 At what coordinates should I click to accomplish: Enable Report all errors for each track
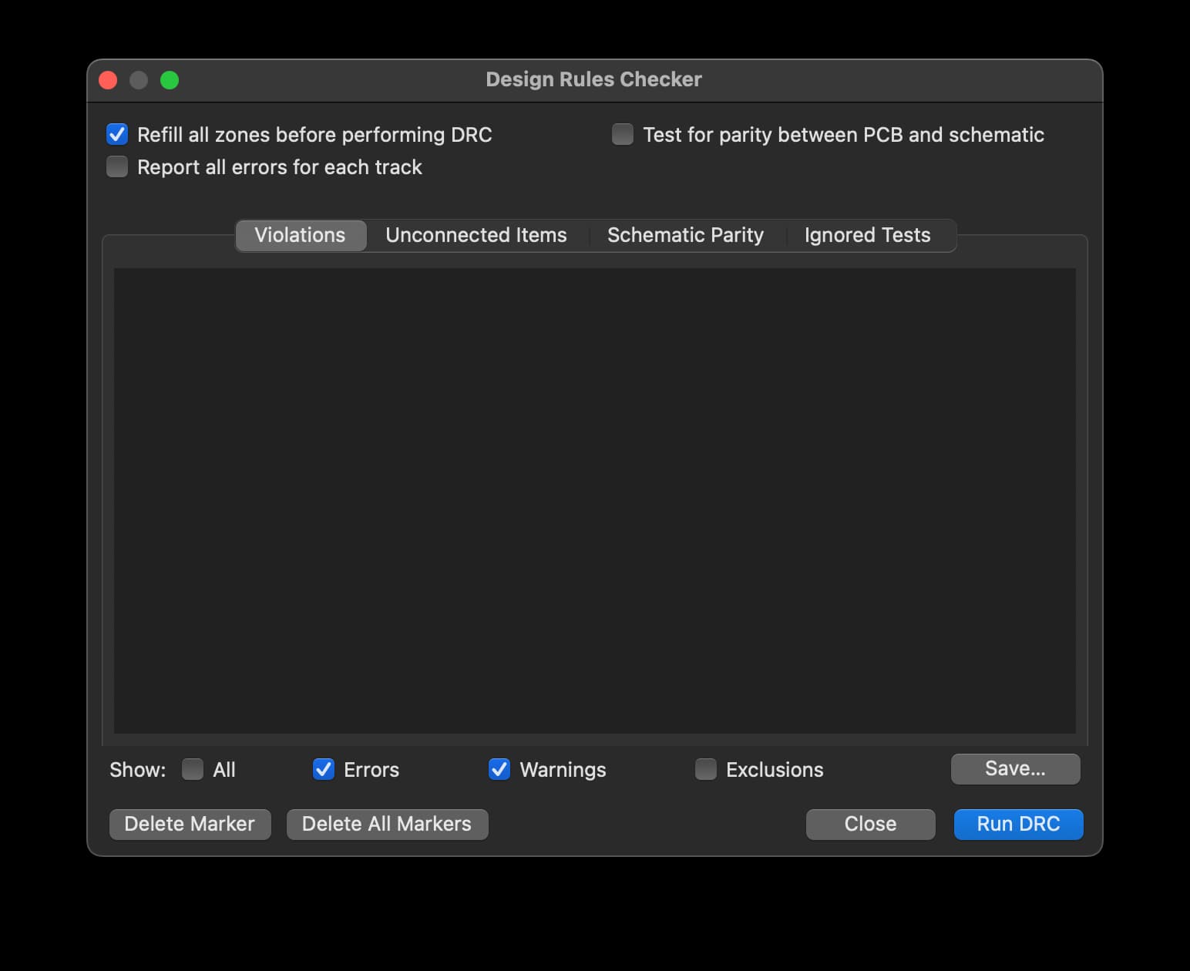(117, 167)
